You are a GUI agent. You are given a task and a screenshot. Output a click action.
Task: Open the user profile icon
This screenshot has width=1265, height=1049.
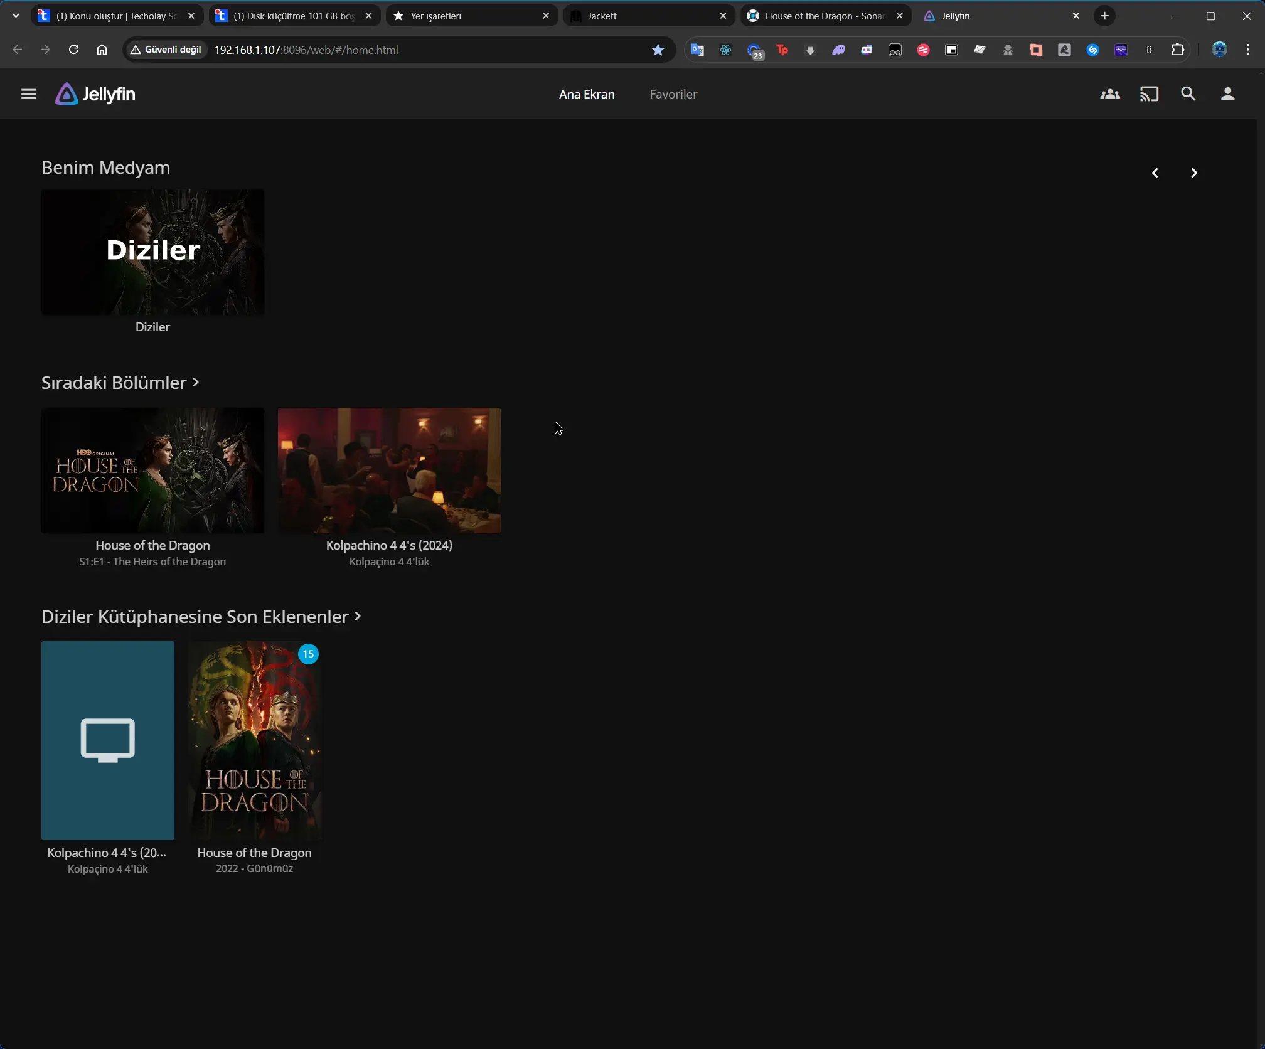1227,94
